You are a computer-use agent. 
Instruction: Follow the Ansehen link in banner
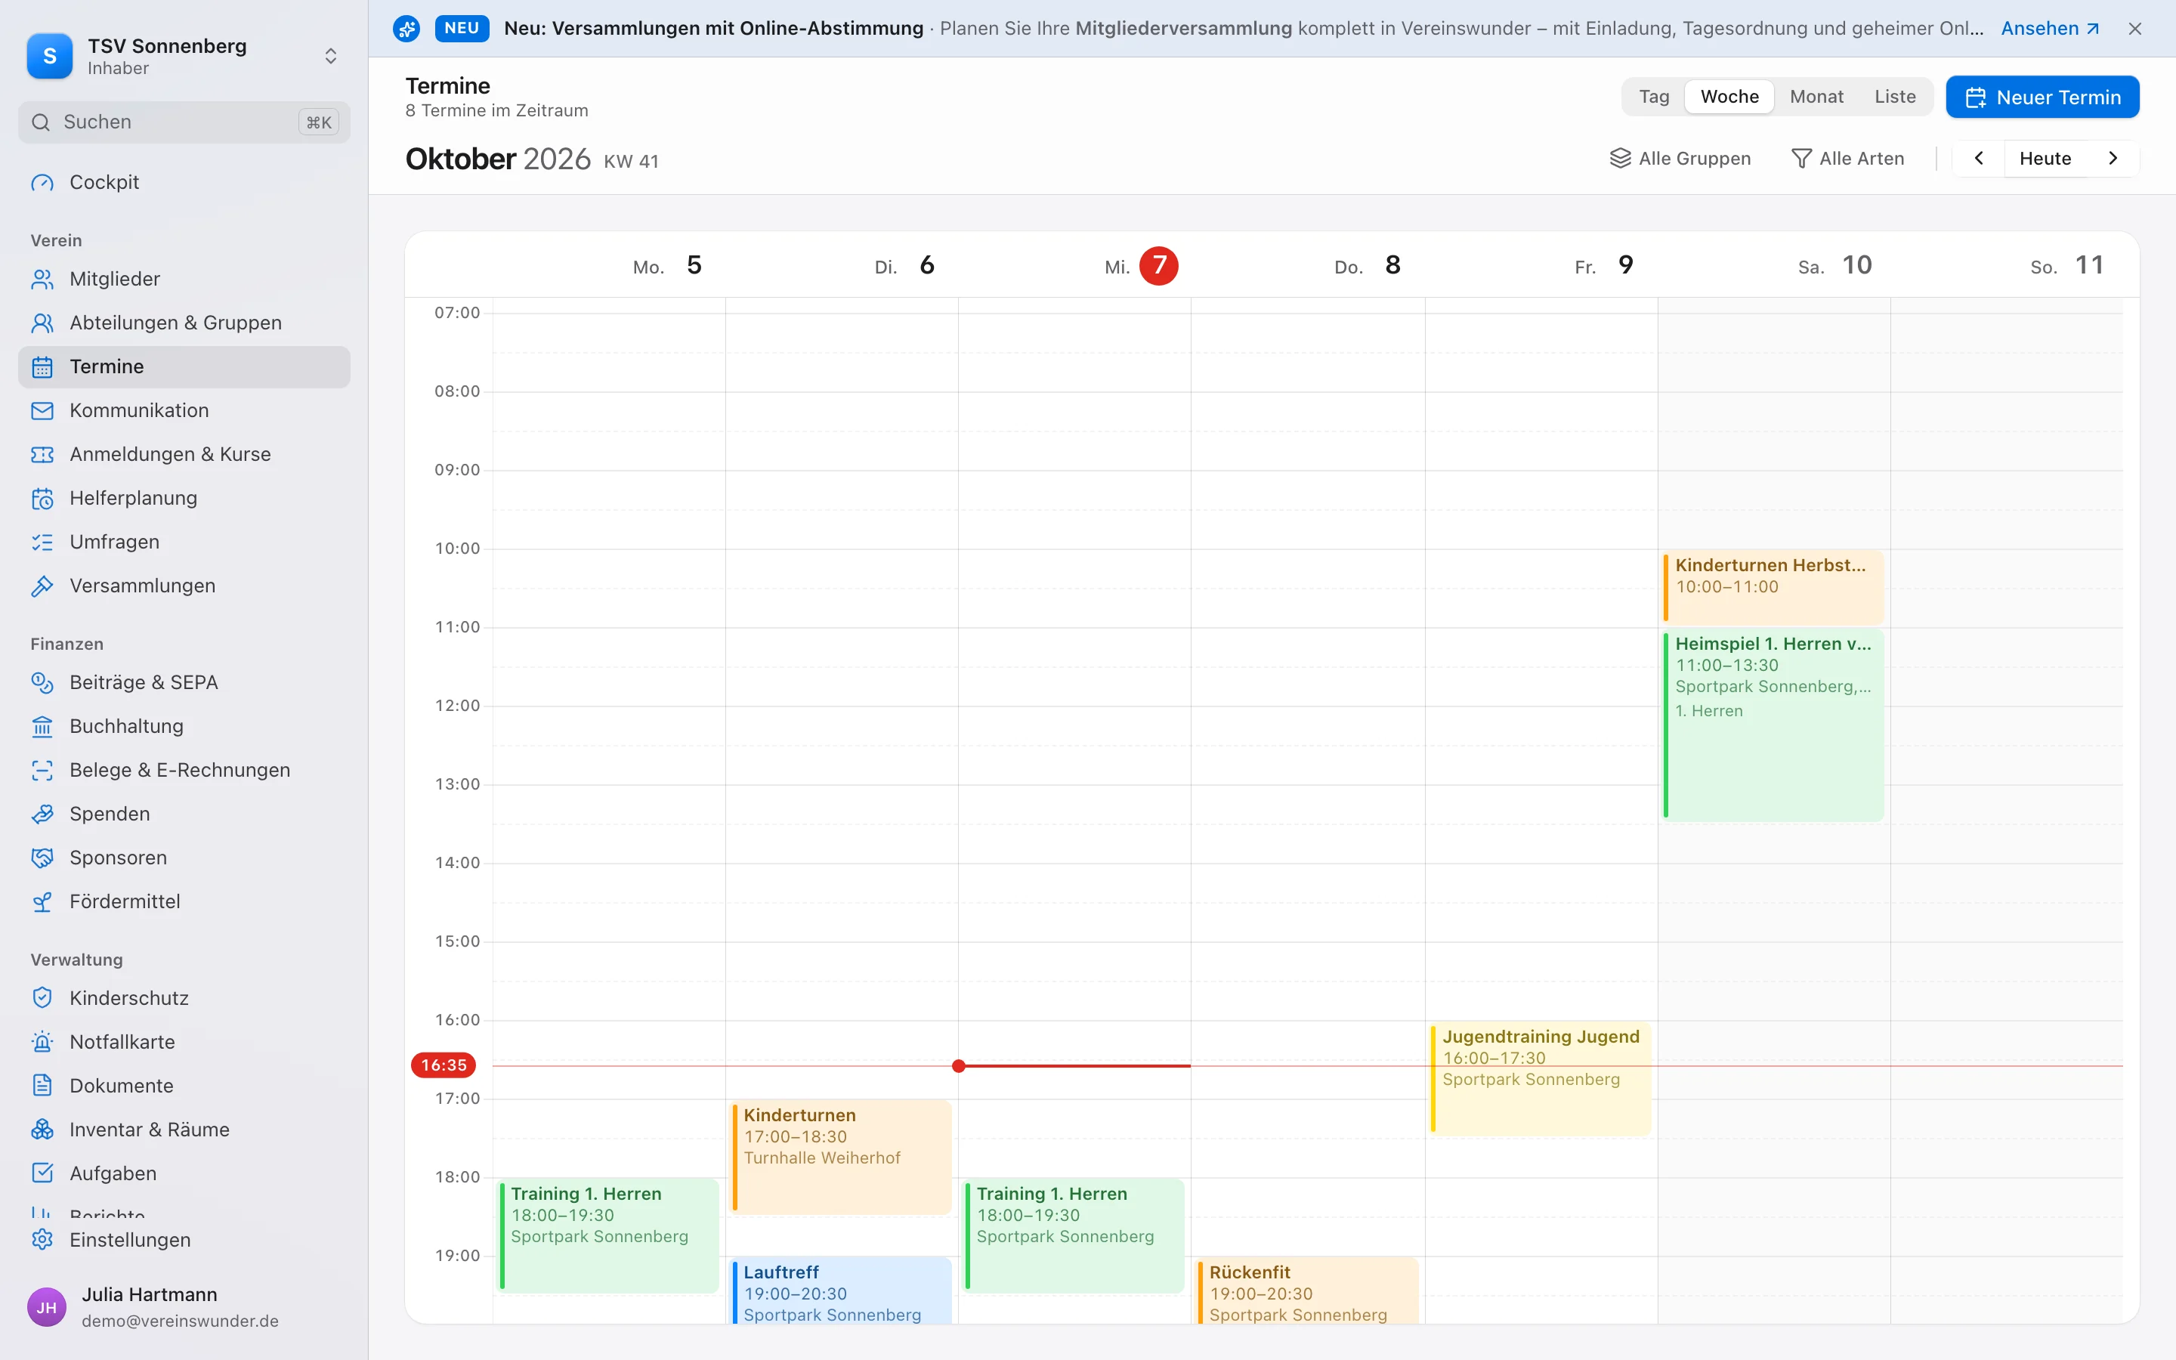2050,29
